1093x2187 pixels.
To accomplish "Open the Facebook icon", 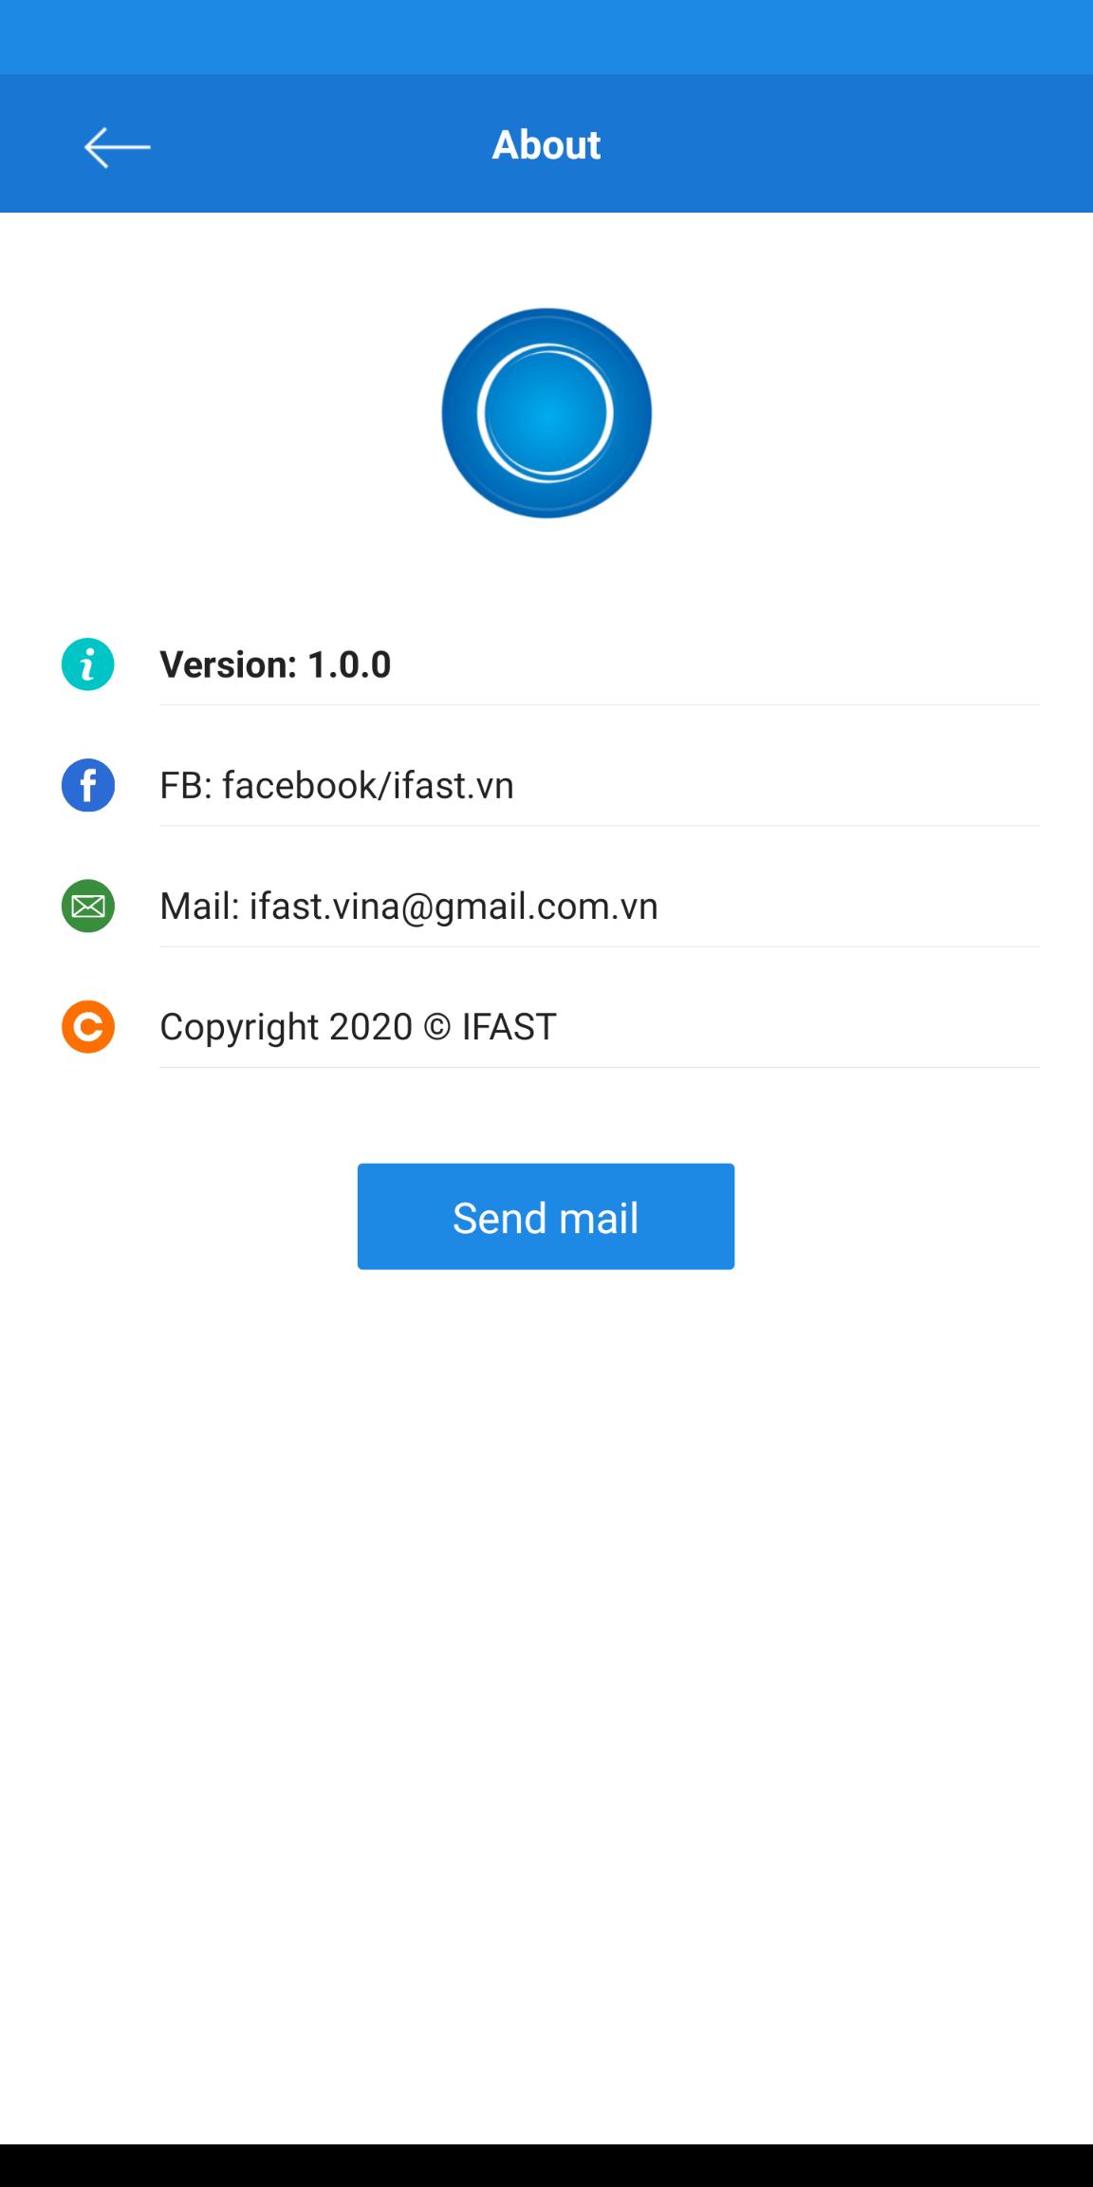I will (88, 785).
